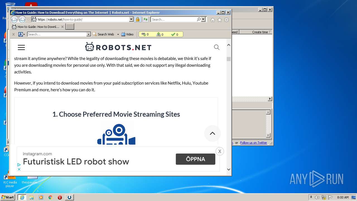Screen dimensions: 357x201
Task: Expand the recent pages dropdown beside Forward
Action: click(x=28, y=20)
